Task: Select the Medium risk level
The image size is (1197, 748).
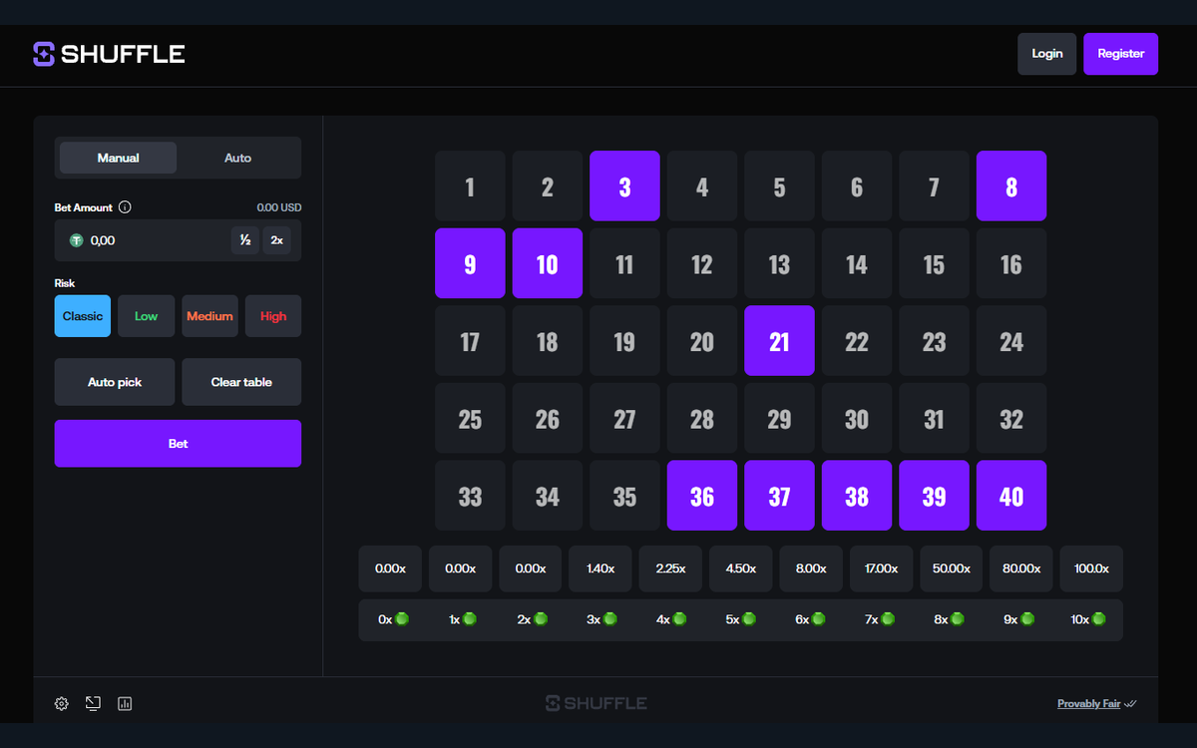Action: click(209, 316)
